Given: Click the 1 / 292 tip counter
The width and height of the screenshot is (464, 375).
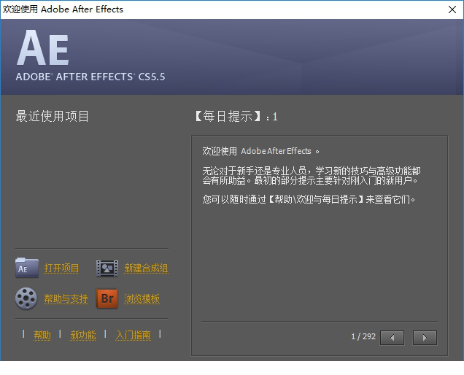Looking at the screenshot, I should click(x=363, y=336).
